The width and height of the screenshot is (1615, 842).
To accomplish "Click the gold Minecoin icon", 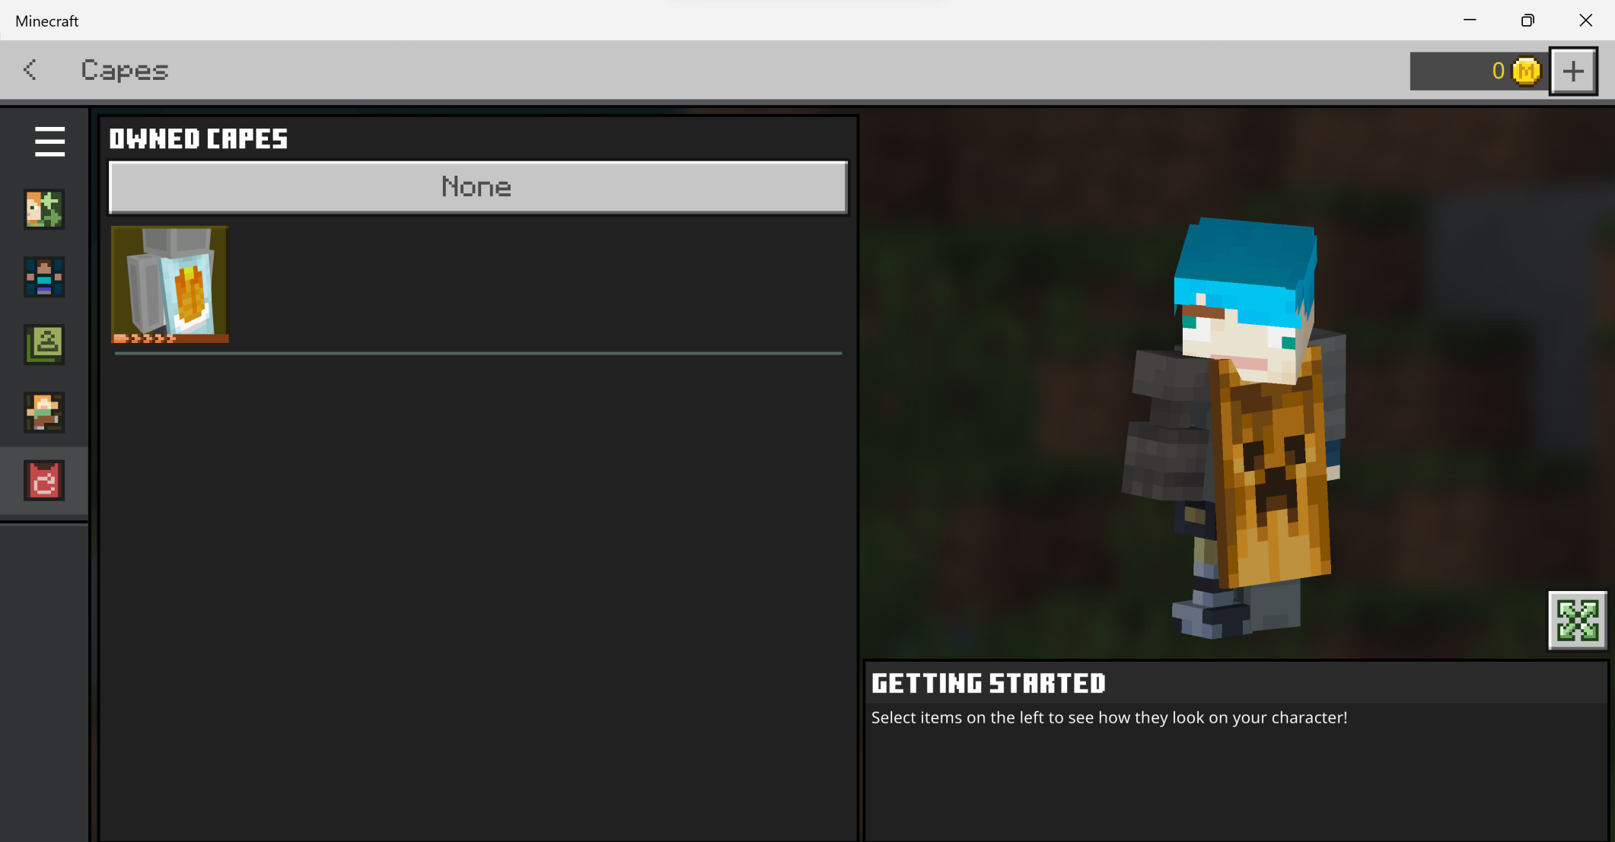I will click(1526, 71).
